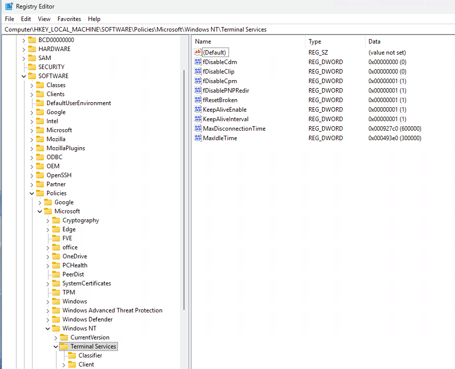Click the Classifier folder icon
Image resolution: width=455 pixels, height=369 pixels.
pyautogui.click(x=72, y=355)
